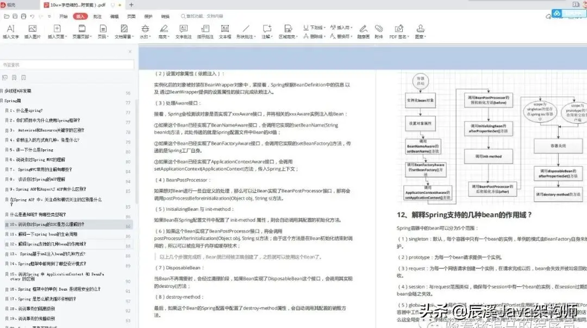Viewport: 587px width, 328px height.
Task: Switch to the 开始 (Start) ribbon tab
Action: pos(63,16)
